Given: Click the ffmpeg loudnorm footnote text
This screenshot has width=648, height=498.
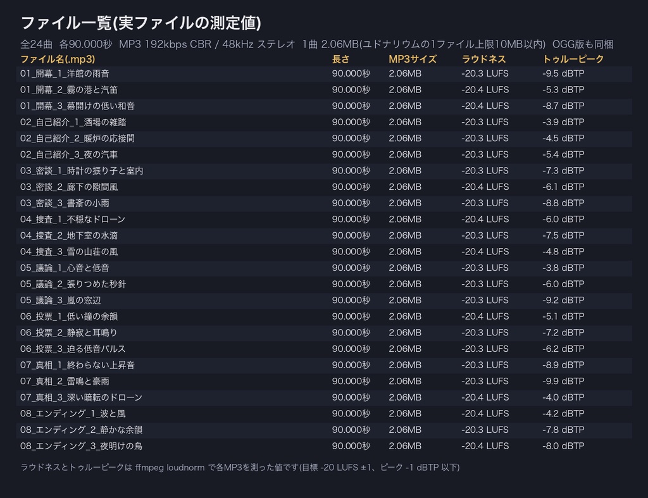Looking at the screenshot, I should click(240, 468).
